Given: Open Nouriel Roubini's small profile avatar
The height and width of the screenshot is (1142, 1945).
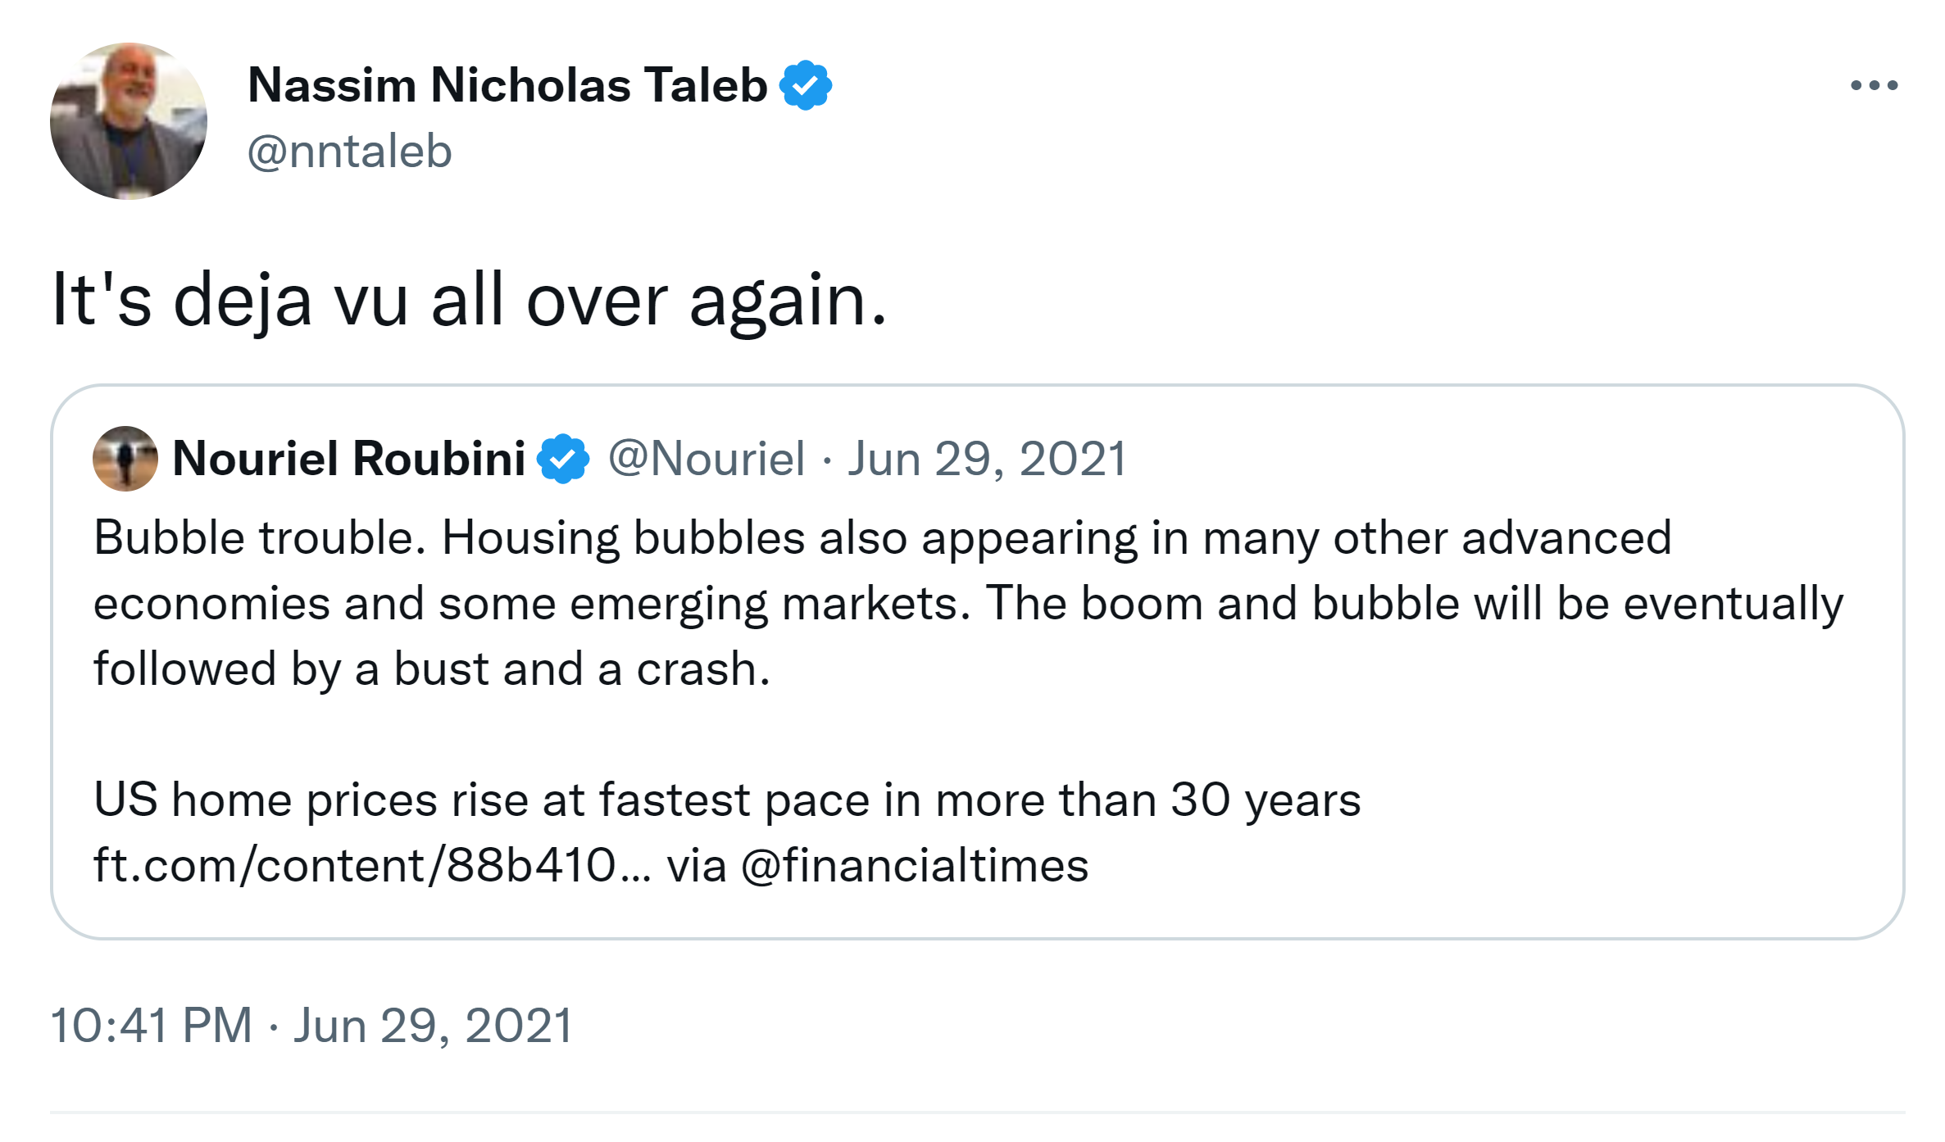Looking at the screenshot, I should pos(125,459).
